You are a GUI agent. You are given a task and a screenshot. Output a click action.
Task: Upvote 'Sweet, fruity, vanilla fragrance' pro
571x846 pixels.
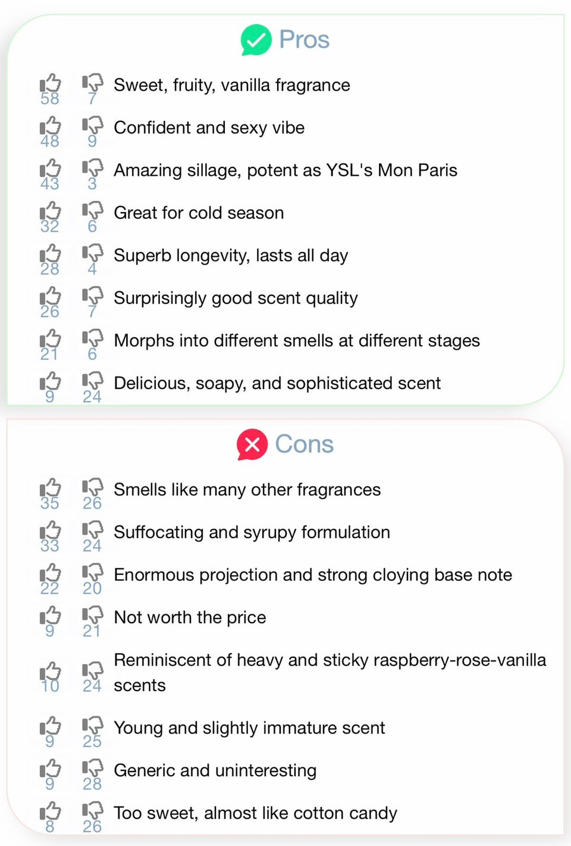click(51, 84)
